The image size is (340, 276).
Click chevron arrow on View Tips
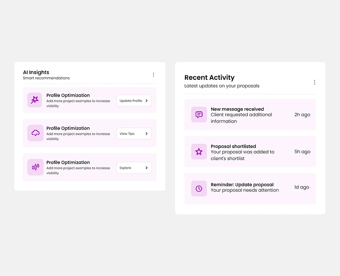coord(146,134)
